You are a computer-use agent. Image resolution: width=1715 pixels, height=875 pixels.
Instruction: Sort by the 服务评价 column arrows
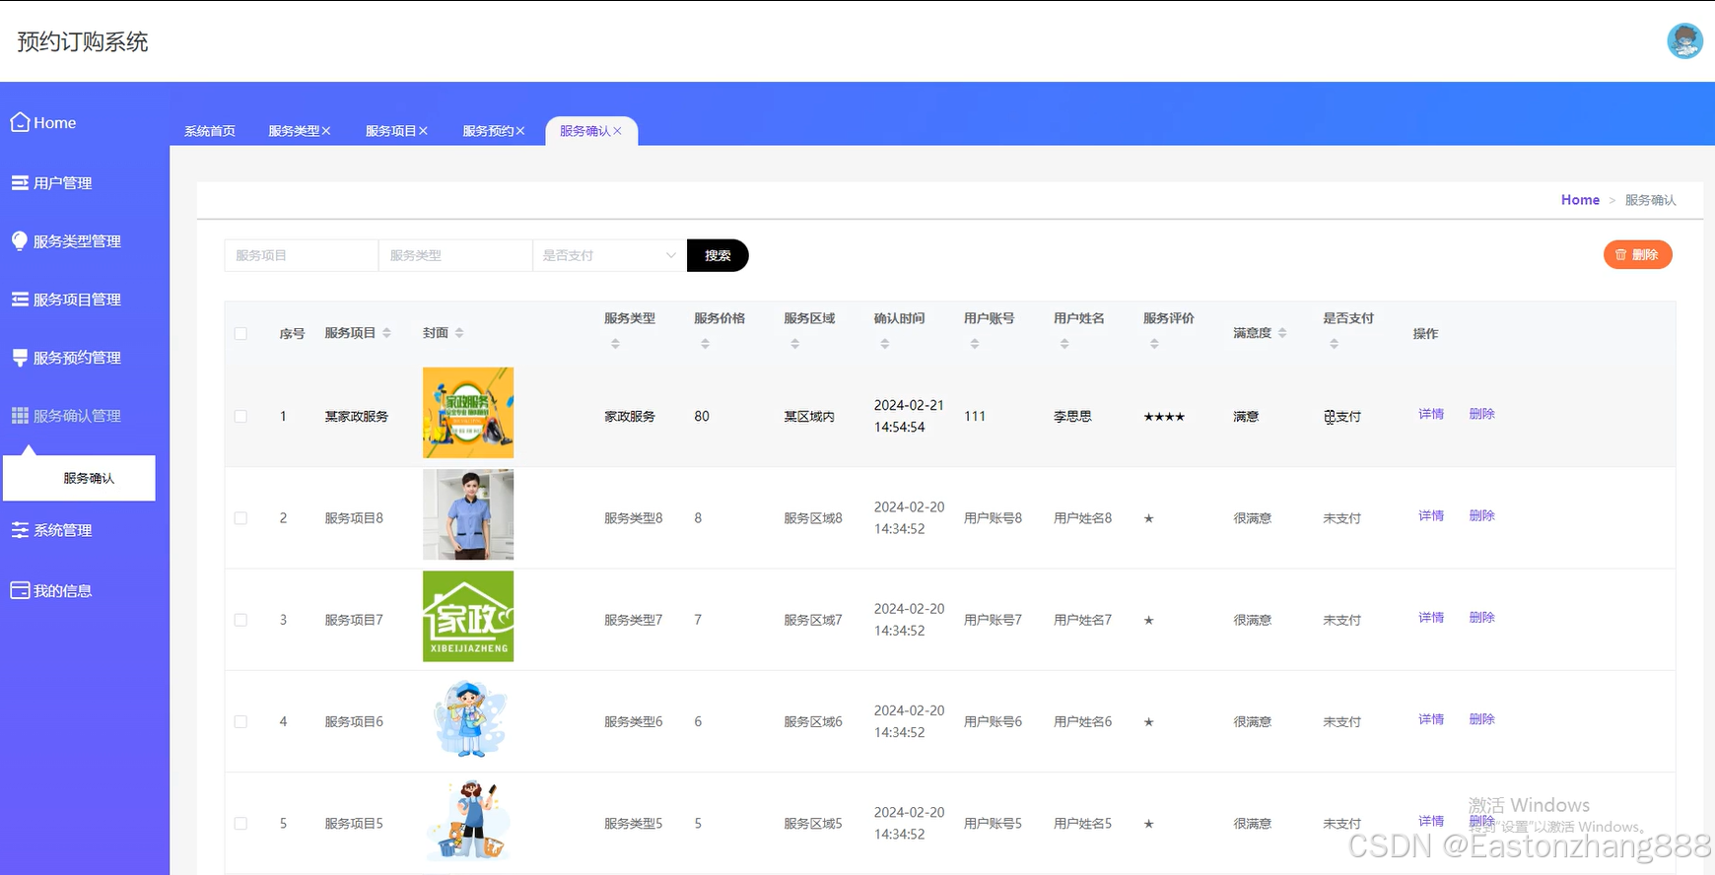[x=1154, y=344]
